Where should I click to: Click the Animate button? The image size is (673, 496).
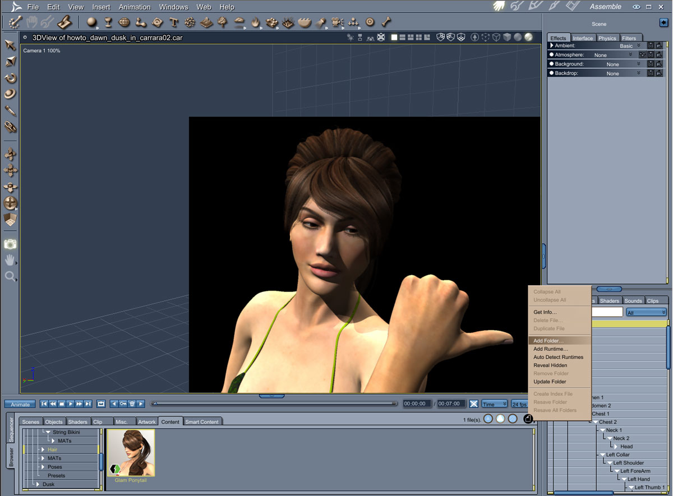point(20,404)
